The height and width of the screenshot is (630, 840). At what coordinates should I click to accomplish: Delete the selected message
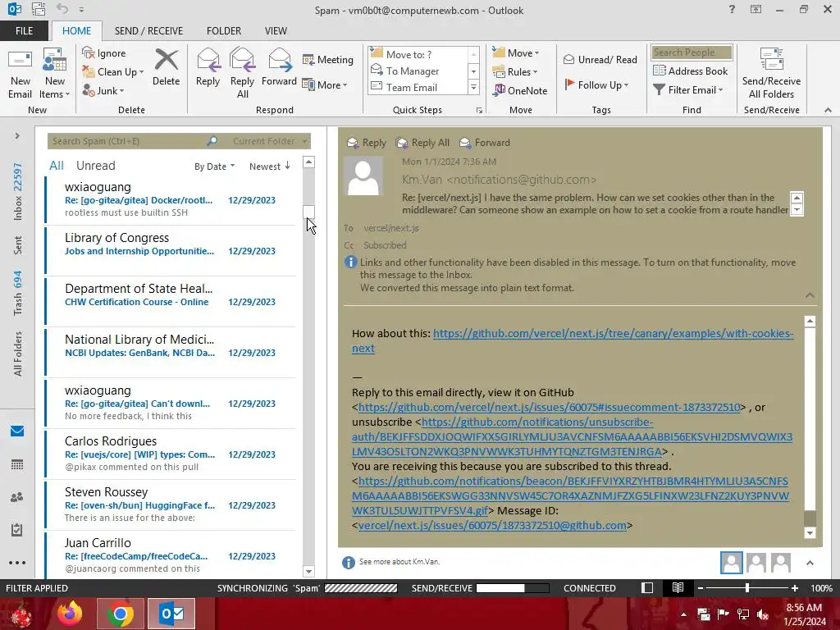tap(166, 67)
